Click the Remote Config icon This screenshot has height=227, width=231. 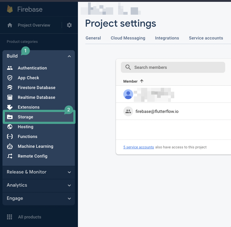tap(10, 156)
